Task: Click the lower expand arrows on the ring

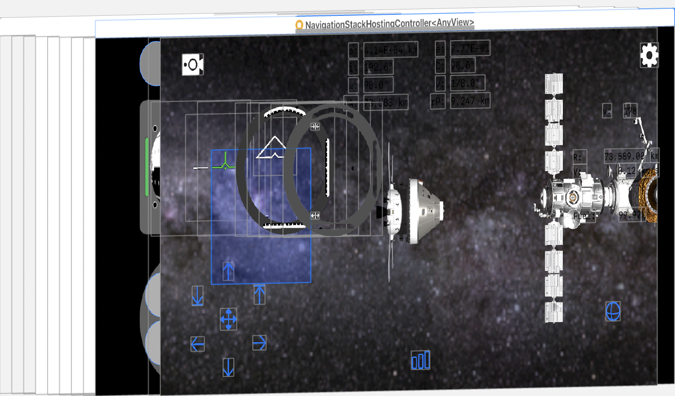Action: click(315, 215)
